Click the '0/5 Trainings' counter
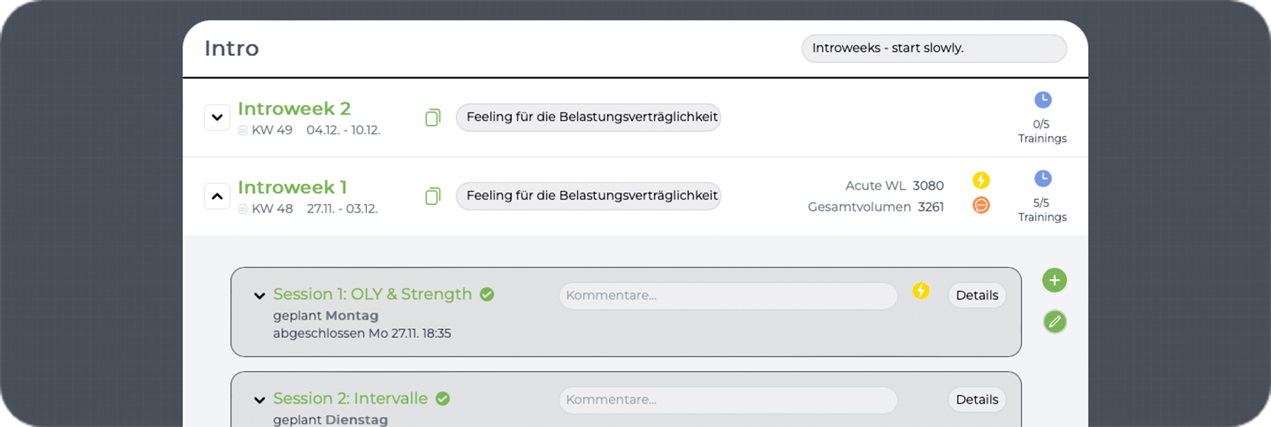Image resolution: width=1271 pixels, height=427 pixels. (x=1042, y=131)
